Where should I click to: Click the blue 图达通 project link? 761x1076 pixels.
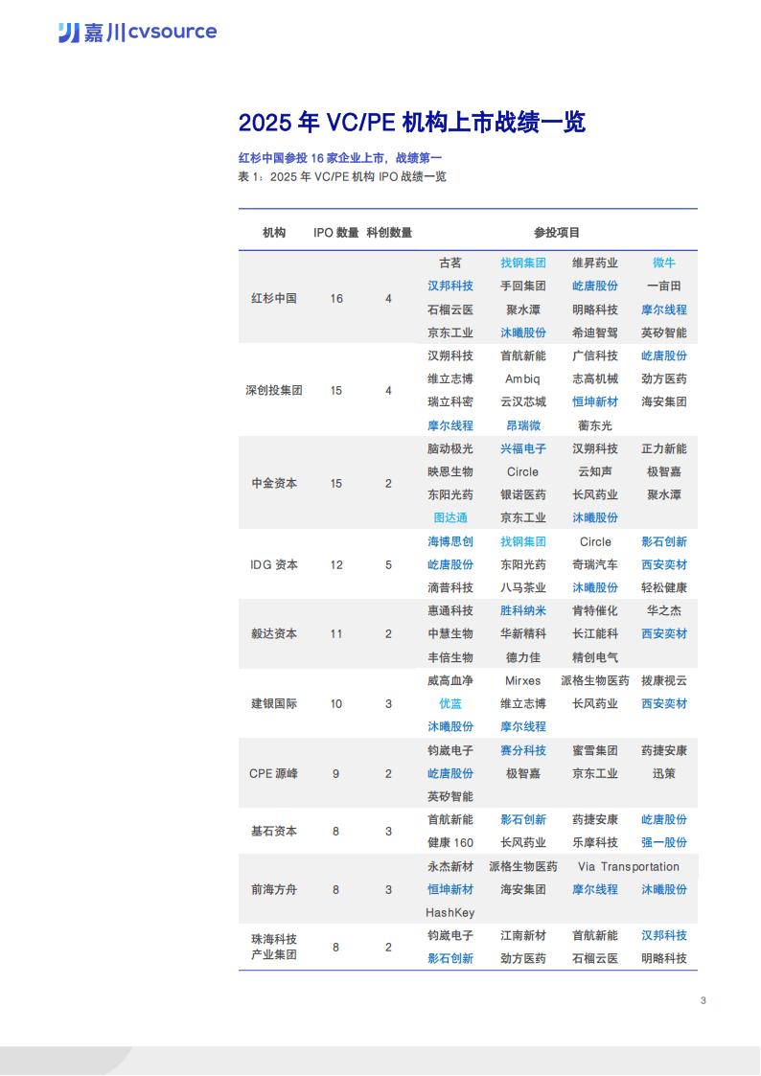[450, 517]
